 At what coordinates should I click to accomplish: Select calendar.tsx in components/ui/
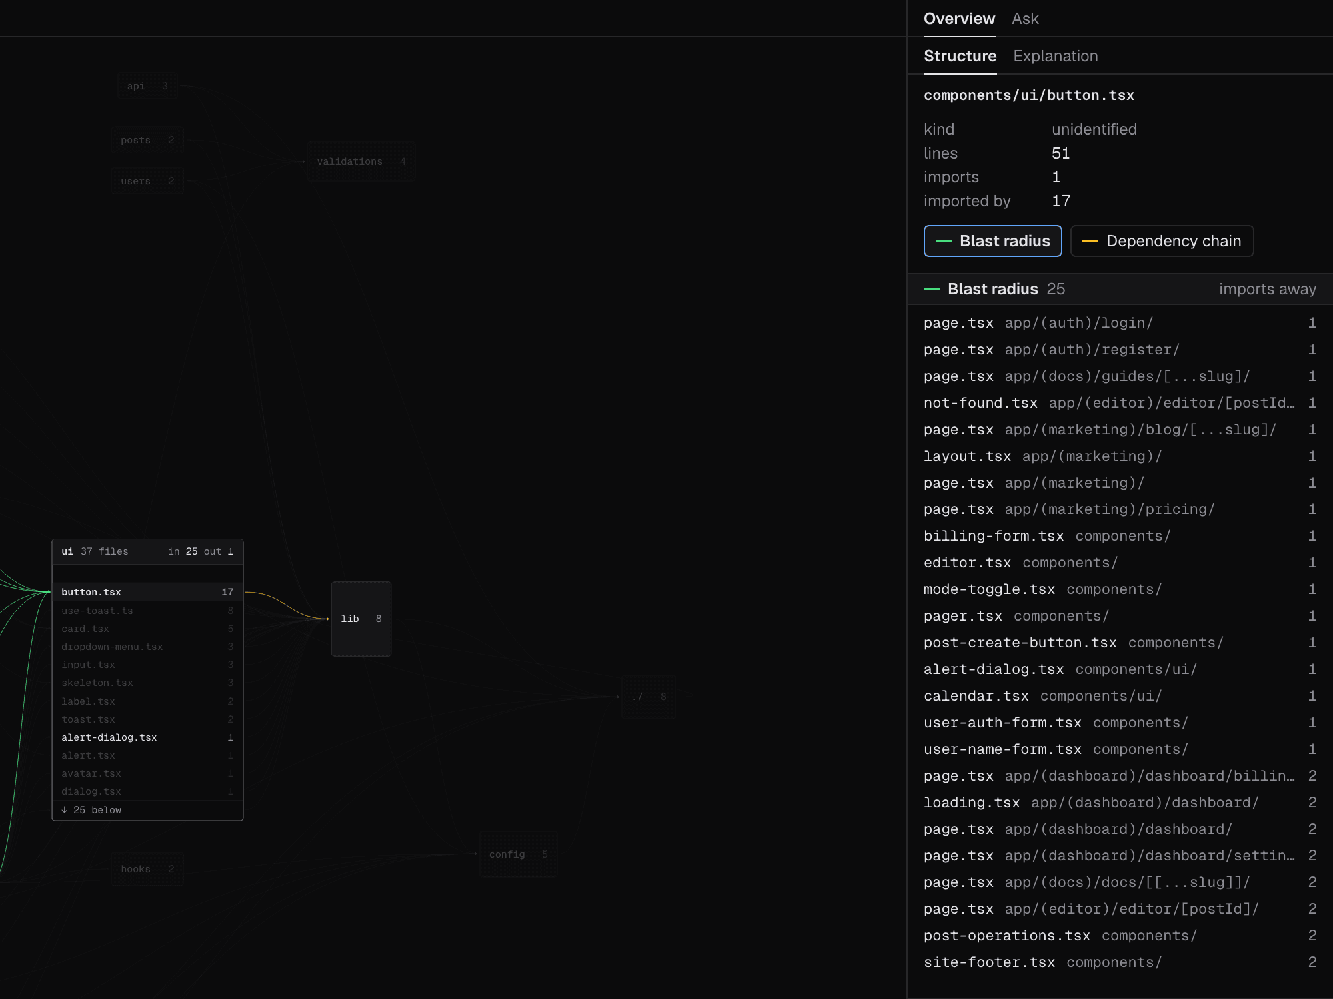point(1120,696)
